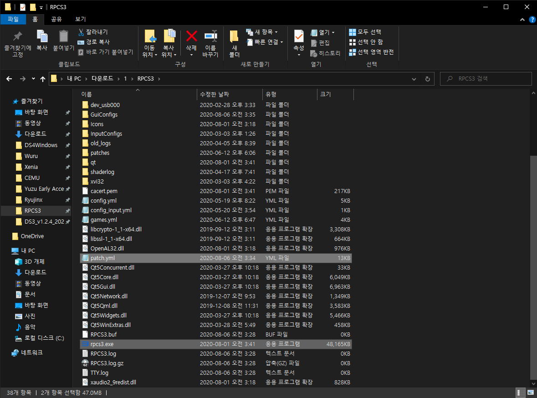The width and height of the screenshot is (537, 398).
Task: Select the 보기 ribbon tab
Action: tap(81, 19)
